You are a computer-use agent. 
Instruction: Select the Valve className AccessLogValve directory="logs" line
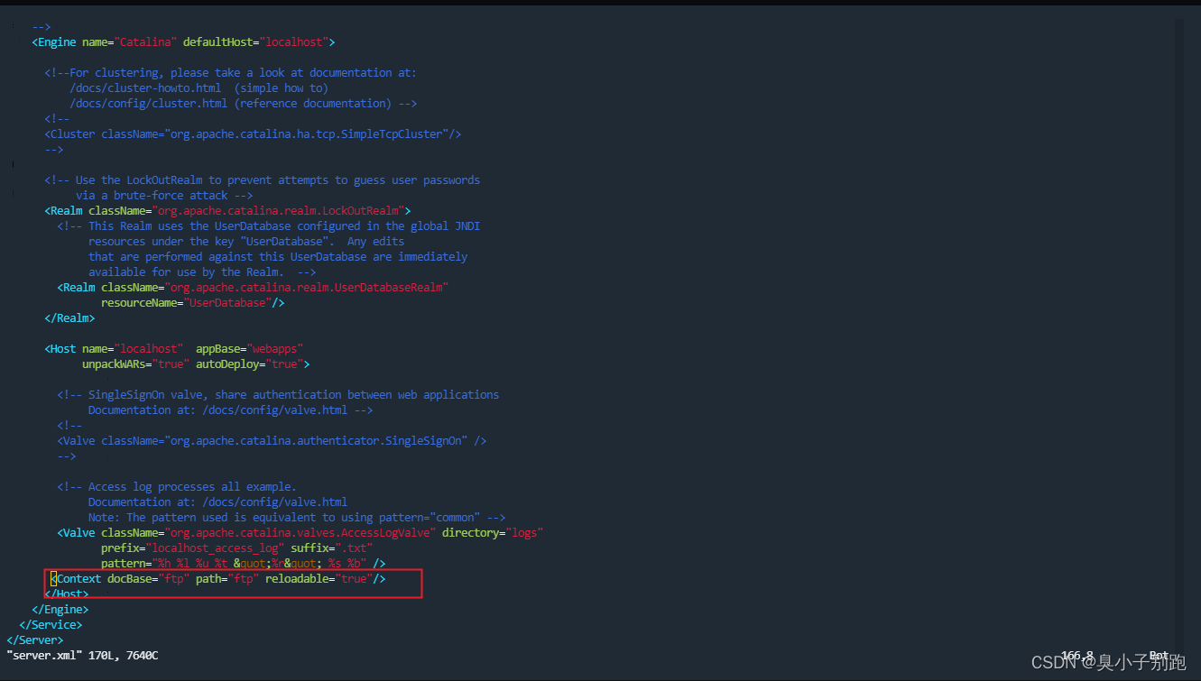pos(300,533)
